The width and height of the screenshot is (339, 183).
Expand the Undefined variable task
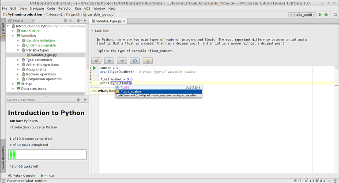pos(18,45)
